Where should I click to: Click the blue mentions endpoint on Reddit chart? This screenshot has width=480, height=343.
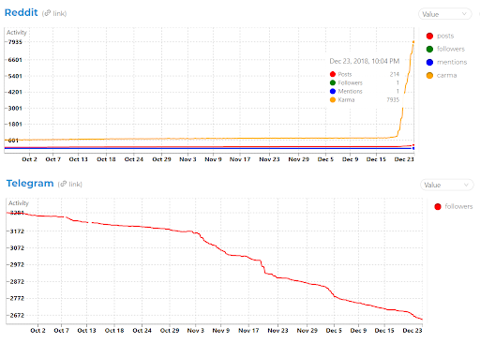(413, 148)
